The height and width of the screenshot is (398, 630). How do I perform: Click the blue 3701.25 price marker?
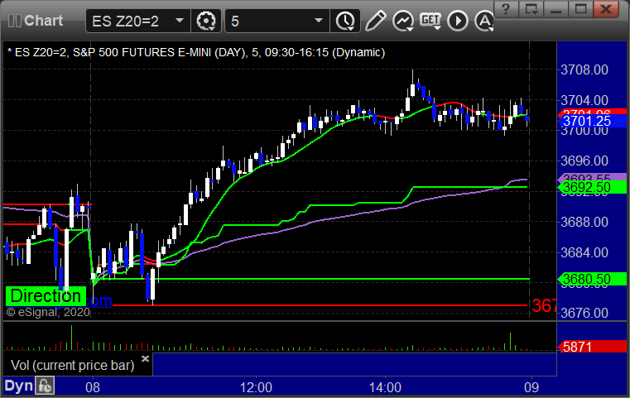tap(592, 122)
